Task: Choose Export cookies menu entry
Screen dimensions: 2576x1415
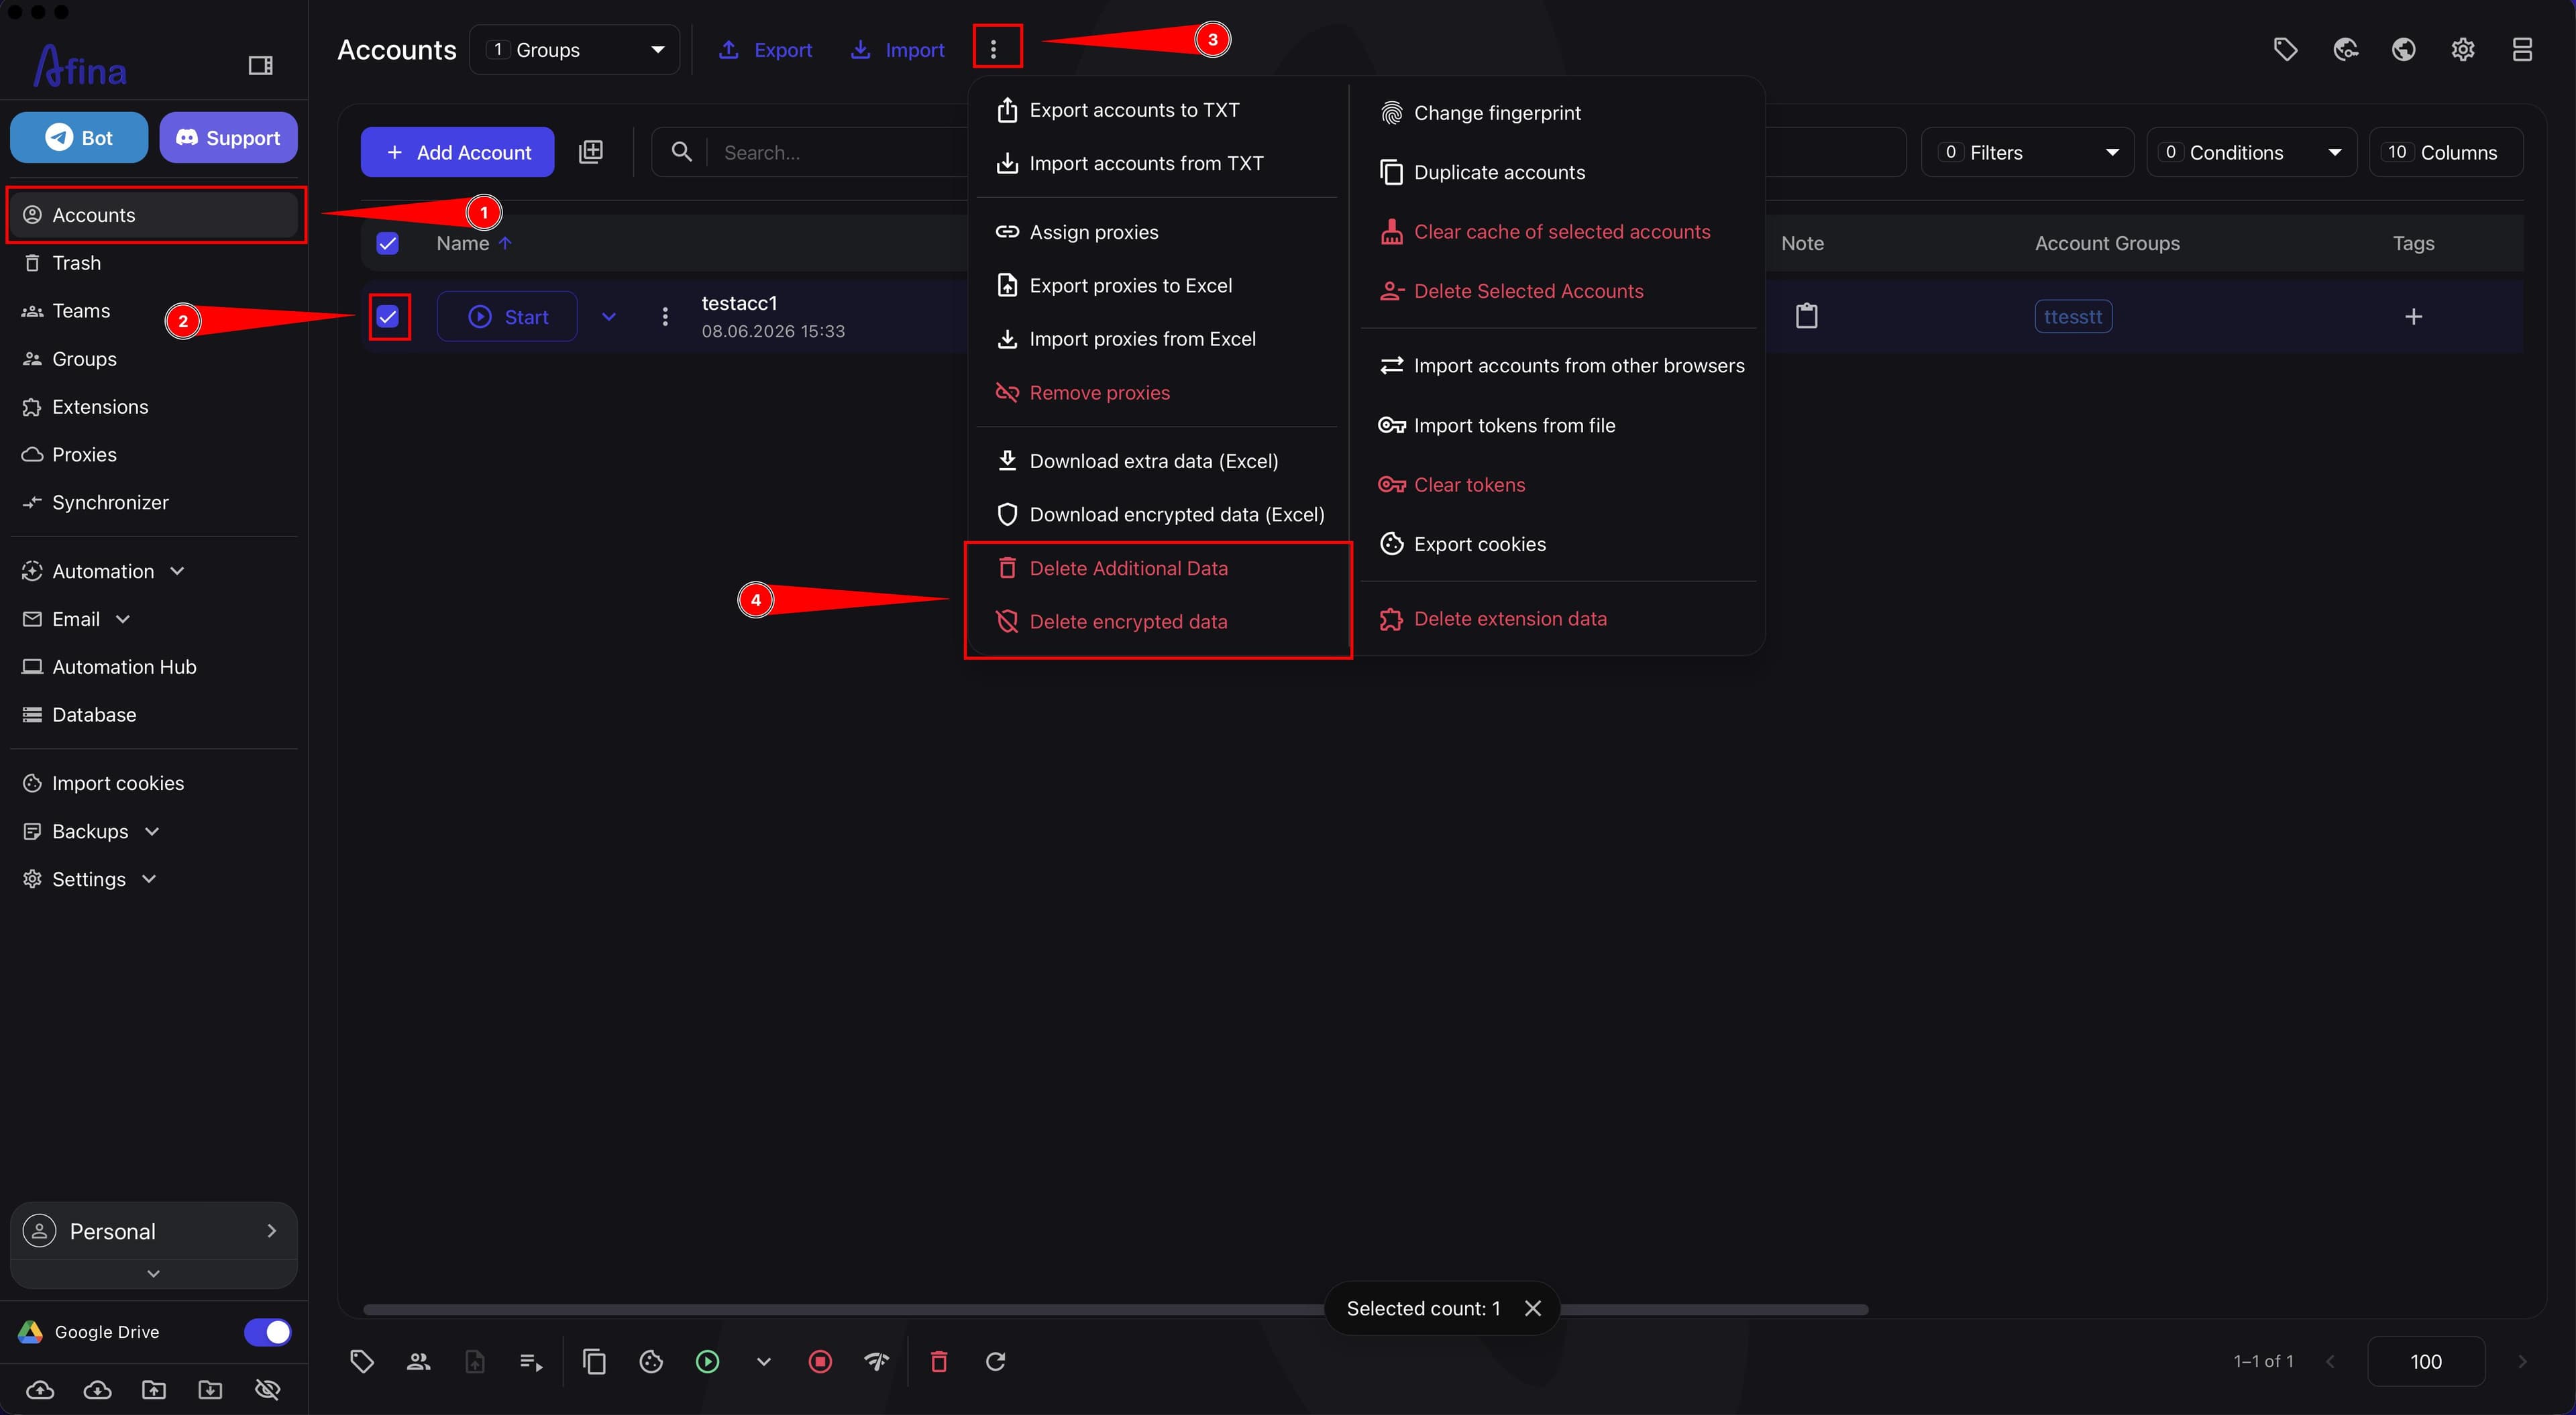Action: [x=1557, y=544]
